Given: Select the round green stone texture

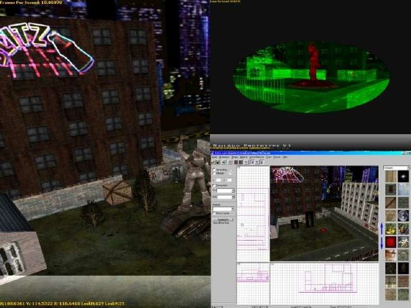Looking at the screenshot, I should (x=403, y=255).
